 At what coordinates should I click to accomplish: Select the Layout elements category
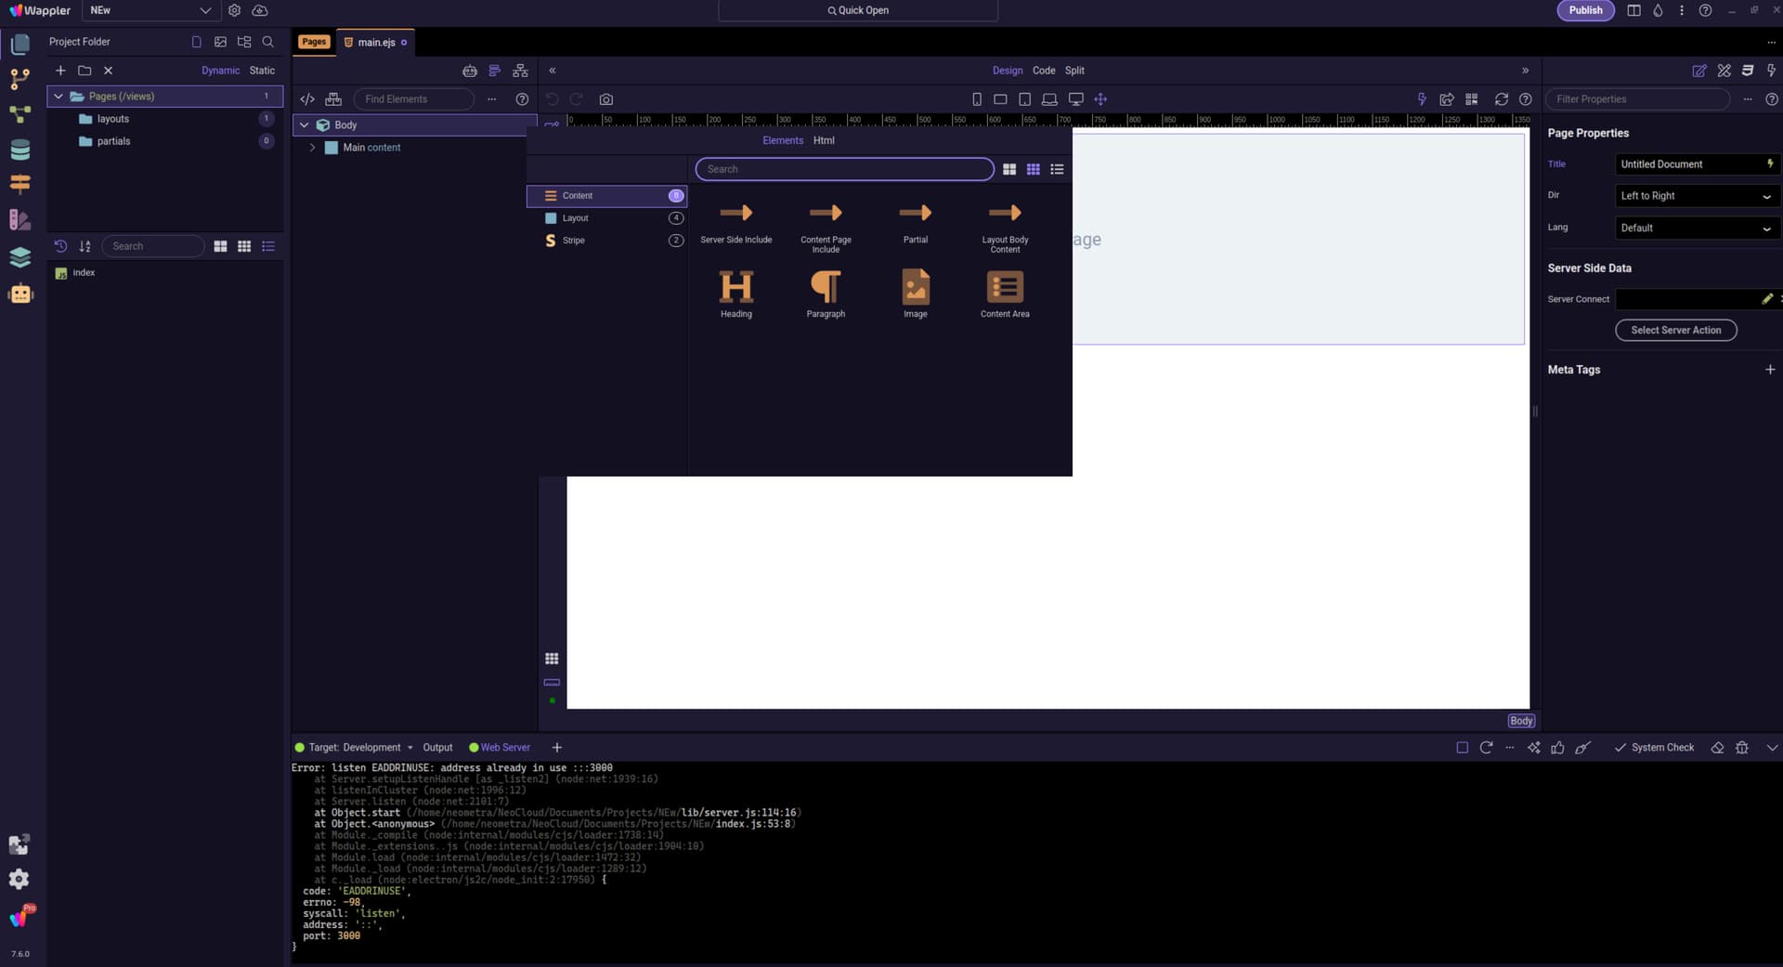click(x=576, y=218)
